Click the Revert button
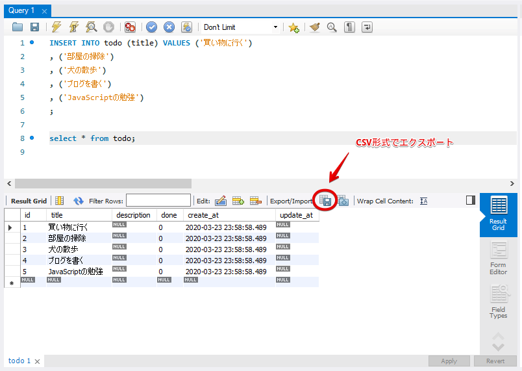The width and height of the screenshot is (522, 371). pos(495,361)
